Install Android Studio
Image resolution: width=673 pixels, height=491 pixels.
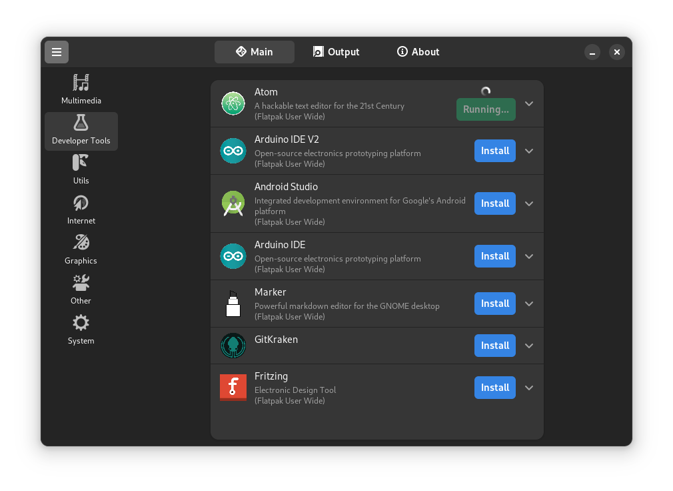[495, 203]
